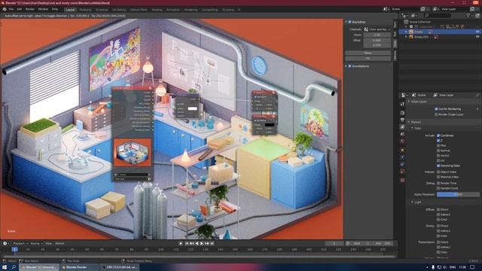Image resolution: width=482 pixels, height=271 pixels.
Task: Toggle visibility eye of selected Empty
Action: click(477, 32)
